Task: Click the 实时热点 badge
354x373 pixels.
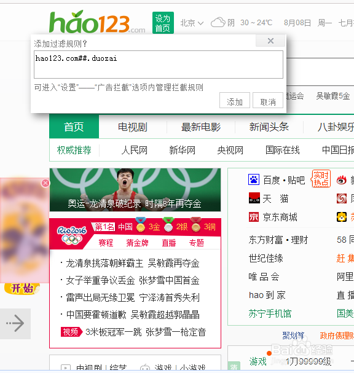Action: 321,178
